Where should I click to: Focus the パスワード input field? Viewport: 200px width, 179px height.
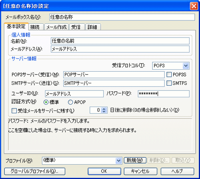(x=164, y=94)
